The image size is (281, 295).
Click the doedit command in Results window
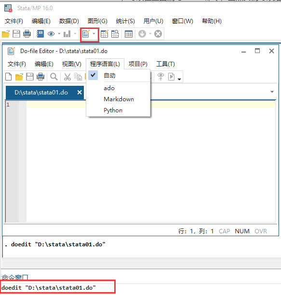coord(58,244)
